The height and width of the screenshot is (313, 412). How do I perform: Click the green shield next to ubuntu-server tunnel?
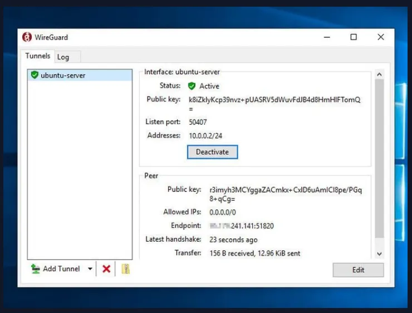pos(35,75)
